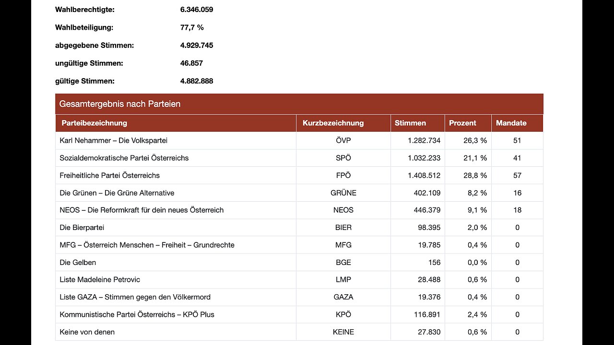The width and height of the screenshot is (614, 345).
Task: Click MFG – Österreich Menschen party name
Action: point(147,245)
